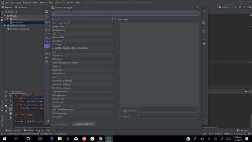Enable the Specify version checkbox
Image resolution: width=252 pixels, height=142 pixels.
click(121, 111)
